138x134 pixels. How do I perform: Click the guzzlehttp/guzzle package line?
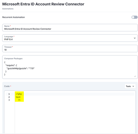click(21, 68)
